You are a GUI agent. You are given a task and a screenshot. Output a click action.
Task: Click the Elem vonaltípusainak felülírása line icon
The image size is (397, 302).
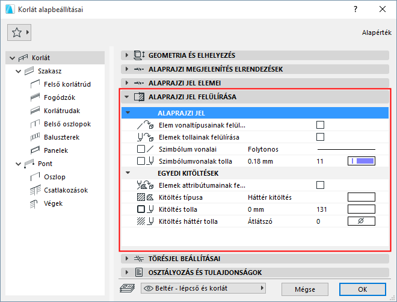tap(146, 125)
